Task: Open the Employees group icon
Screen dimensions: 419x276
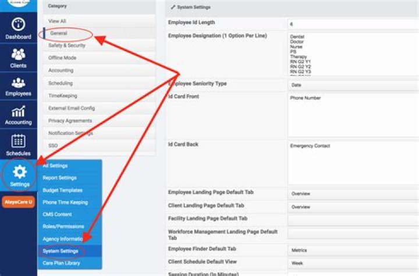Action: tap(18, 83)
